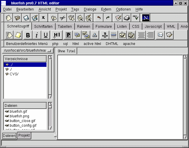Open the H1 heading dropdown

[56, 35]
